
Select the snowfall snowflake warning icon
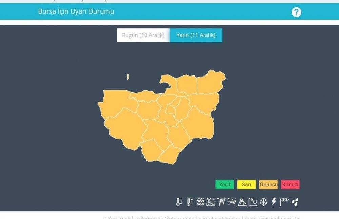coord(263,201)
